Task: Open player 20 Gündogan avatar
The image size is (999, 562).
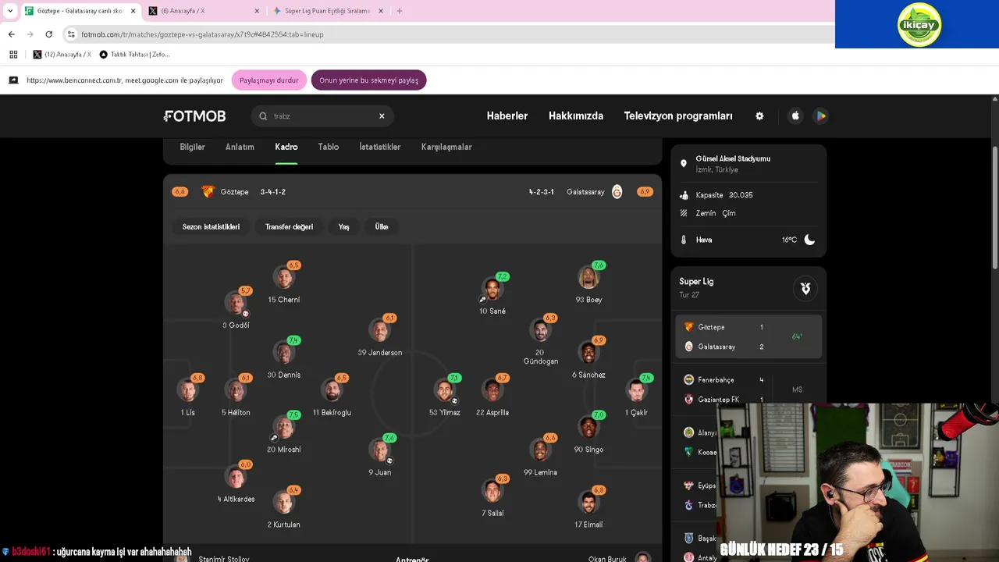Action: click(540, 329)
